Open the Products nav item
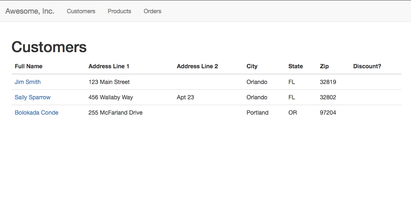Screen dimensions: 411x204 click(x=119, y=11)
